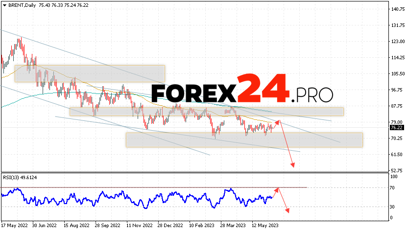Image resolution: width=408 pixels, height=231 pixels.
Task: Click the red upward arrowhead in RSI panel
Action: [x=278, y=188]
